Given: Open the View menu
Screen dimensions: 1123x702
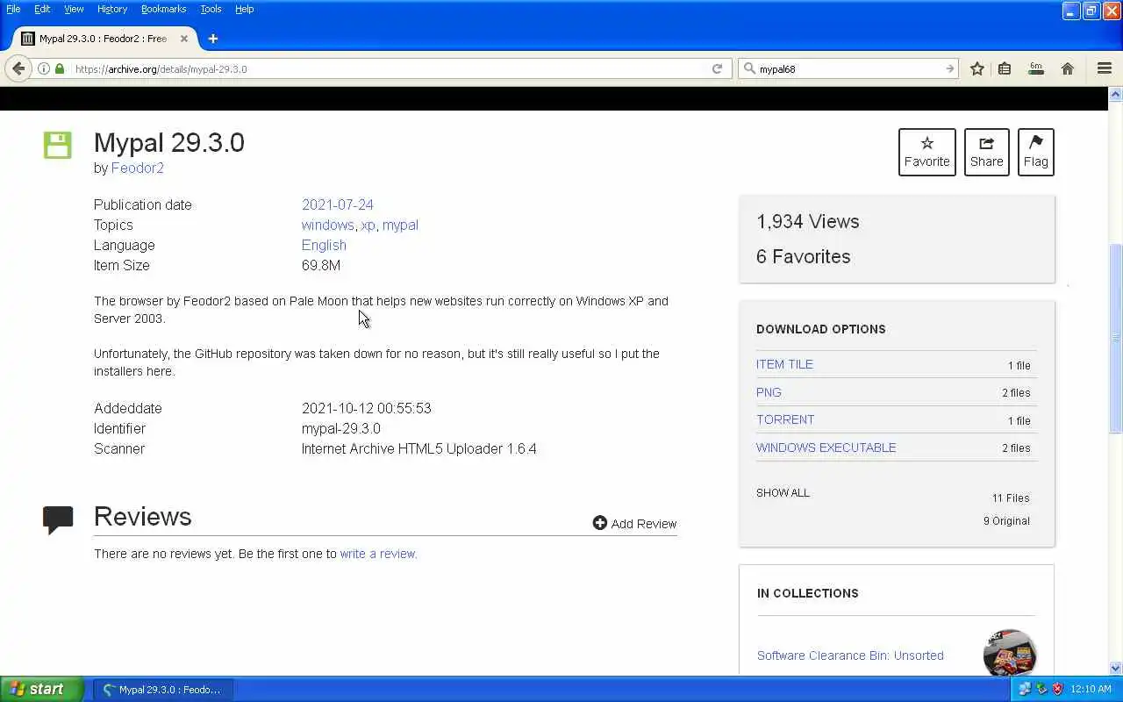Looking at the screenshot, I should point(74,9).
